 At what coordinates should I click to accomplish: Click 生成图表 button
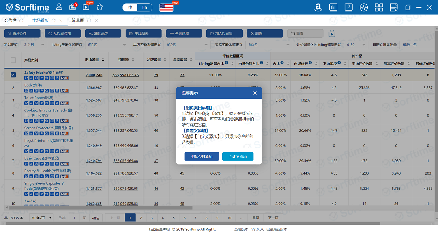pyautogui.click(x=144, y=33)
